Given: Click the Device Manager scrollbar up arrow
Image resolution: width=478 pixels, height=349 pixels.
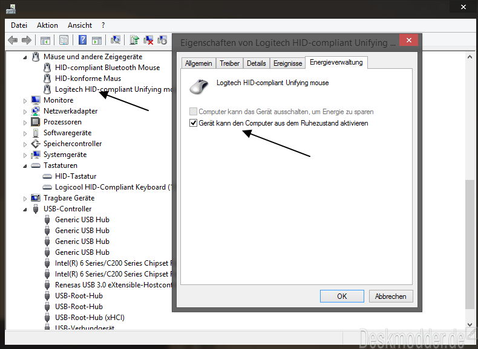Looking at the screenshot, I should click(x=470, y=57).
